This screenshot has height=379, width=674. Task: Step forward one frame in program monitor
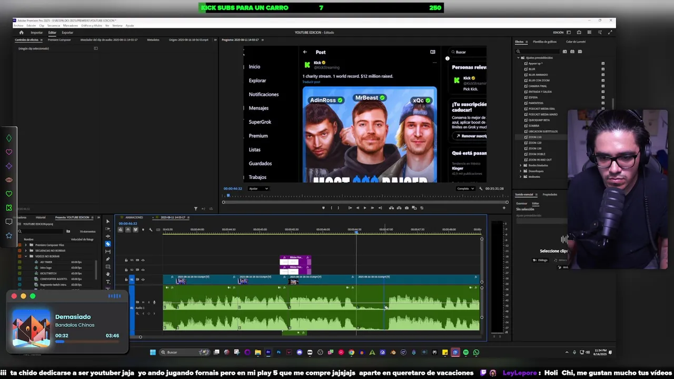pos(372,208)
